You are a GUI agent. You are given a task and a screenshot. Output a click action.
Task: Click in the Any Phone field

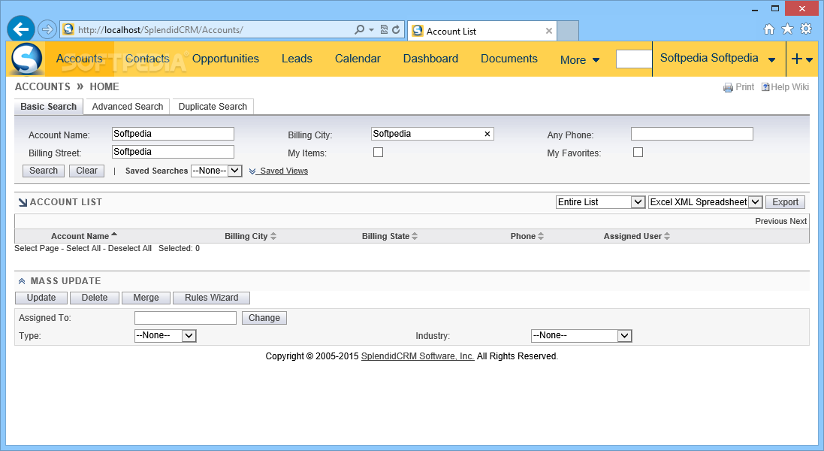(x=692, y=134)
